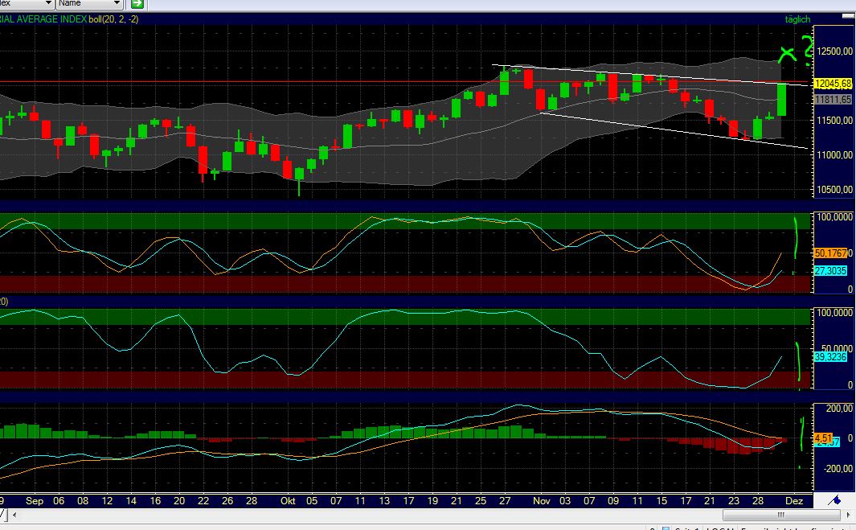
Task: Click the 13 date label on axis
Action: pos(384,501)
